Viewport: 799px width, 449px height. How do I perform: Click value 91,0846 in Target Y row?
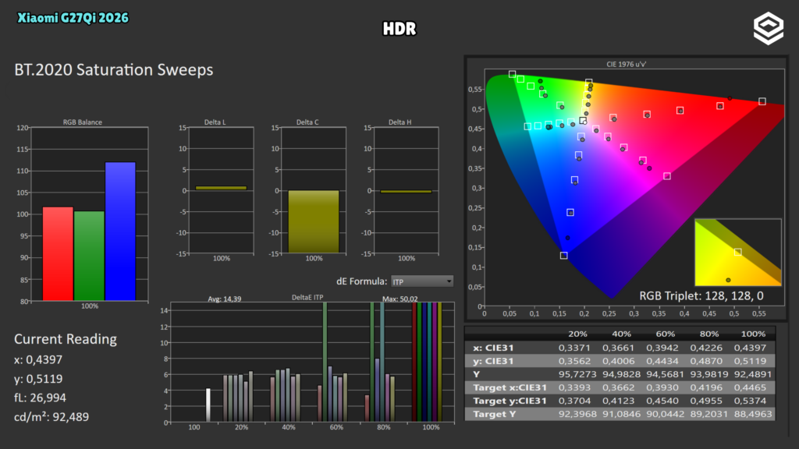tap(621, 414)
